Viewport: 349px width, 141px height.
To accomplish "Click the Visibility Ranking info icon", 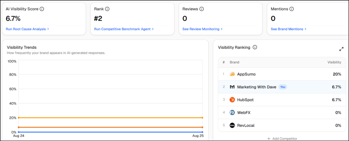I will point(255,47).
